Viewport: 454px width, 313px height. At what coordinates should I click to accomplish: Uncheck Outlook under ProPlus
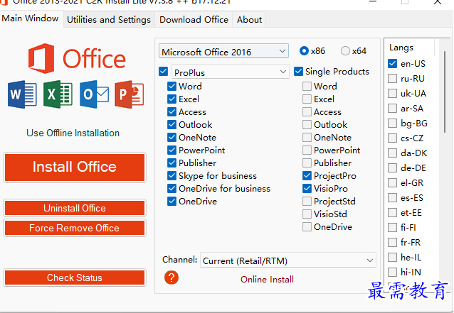[x=171, y=124]
